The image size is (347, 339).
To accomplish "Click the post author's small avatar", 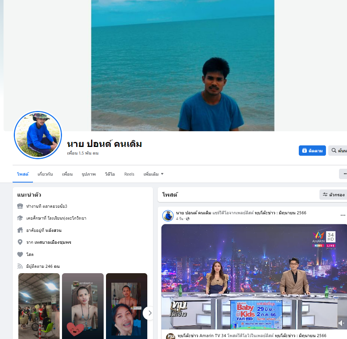I will coord(168,216).
